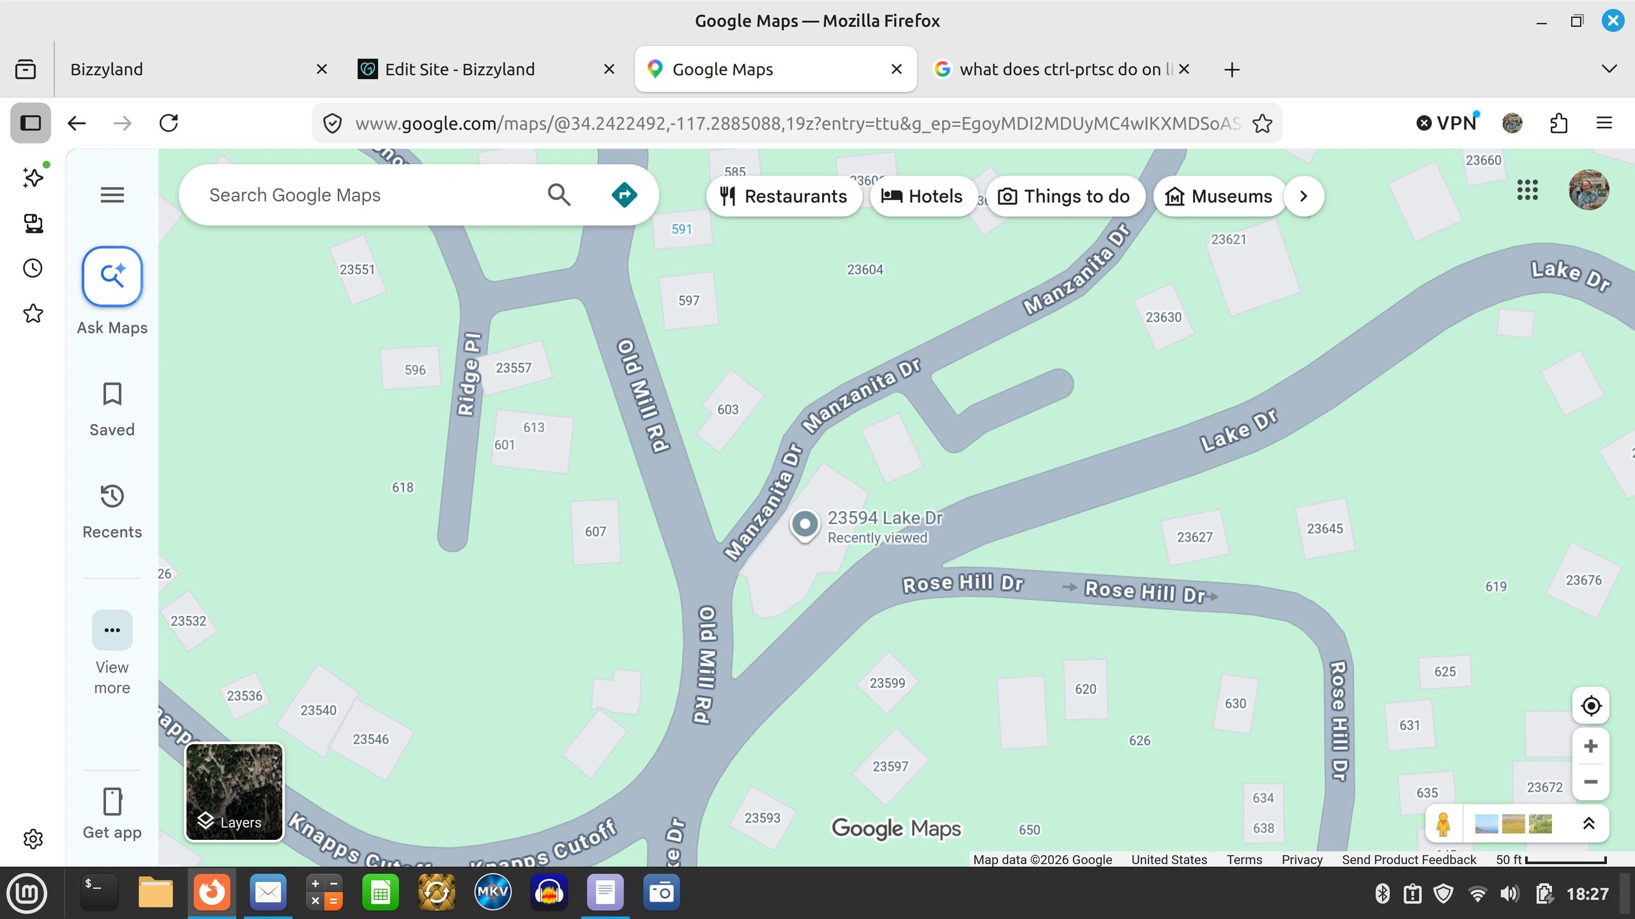Toggle the Firefox sidebar
1635x919 pixels.
[x=31, y=123]
